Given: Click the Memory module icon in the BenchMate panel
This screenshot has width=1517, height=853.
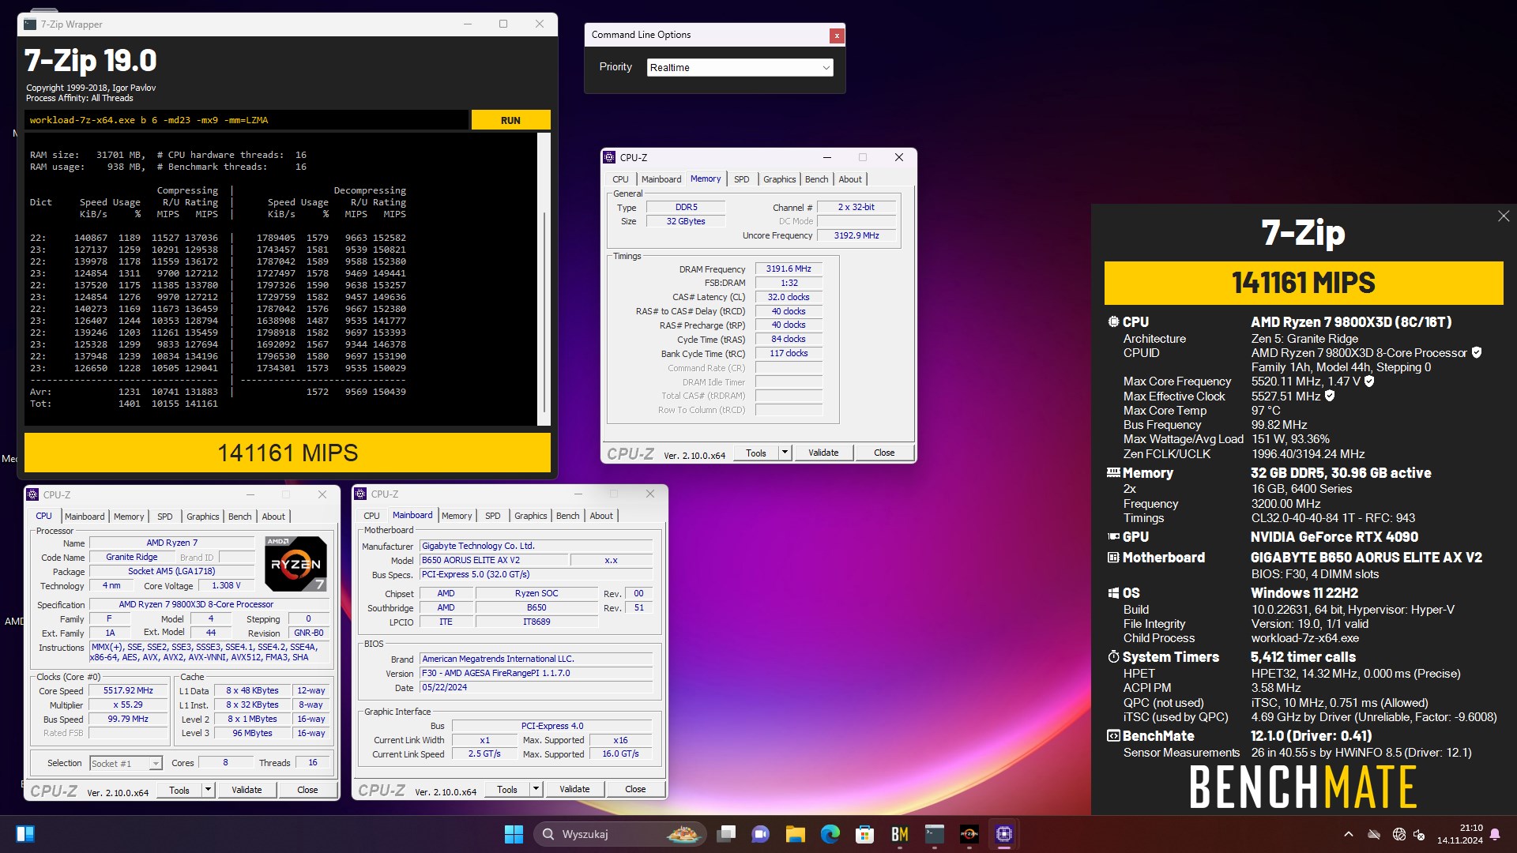Looking at the screenshot, I should pyautogui.click(x=1113, y=472).
